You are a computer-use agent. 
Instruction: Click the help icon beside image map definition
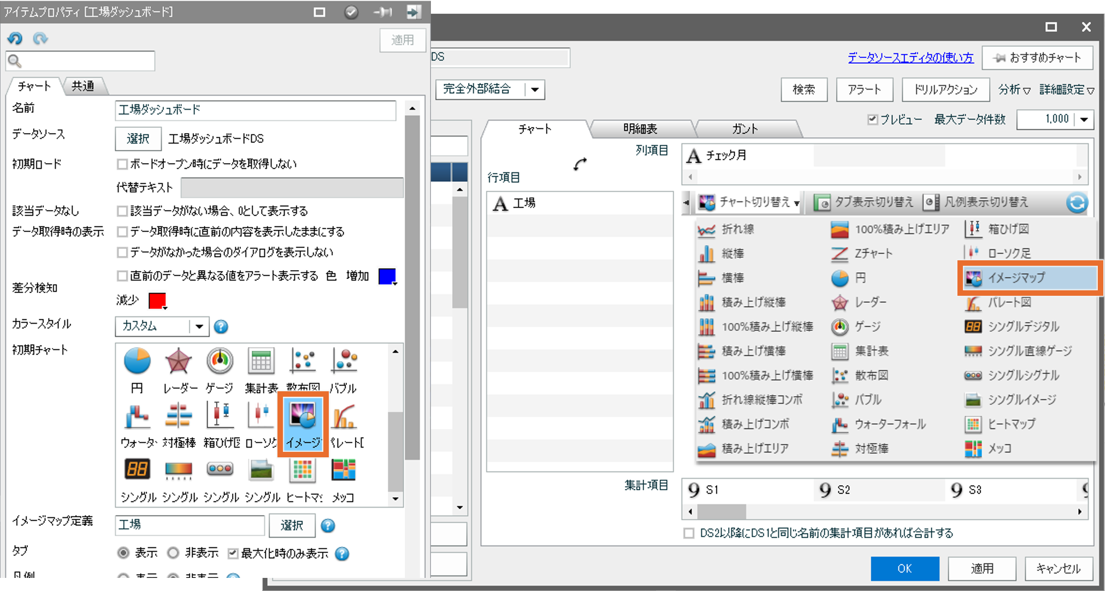pyautogui.click(x=328, y=526)
